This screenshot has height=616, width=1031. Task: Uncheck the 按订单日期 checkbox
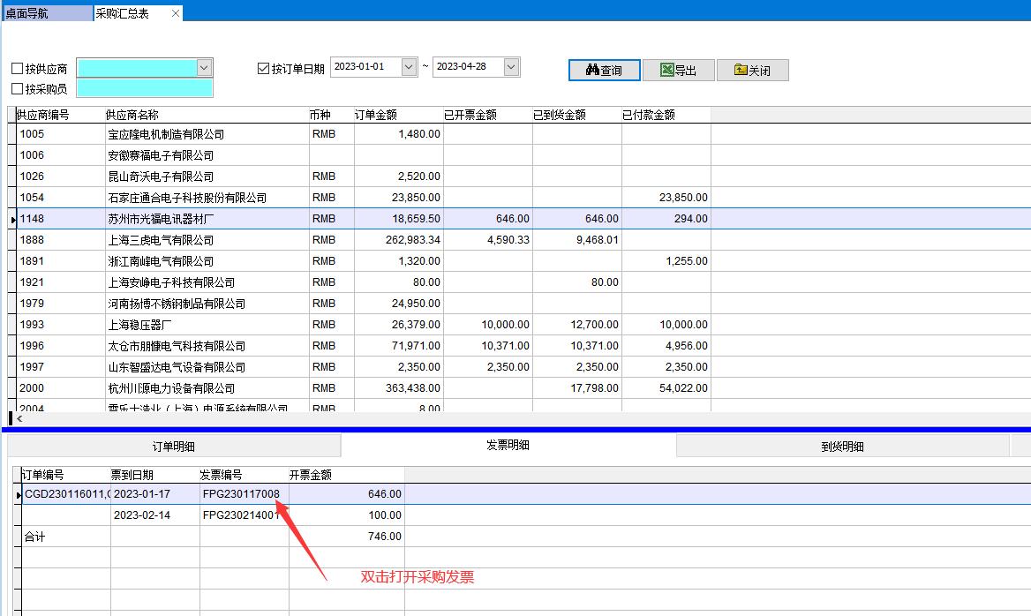[x=263, y=68]
